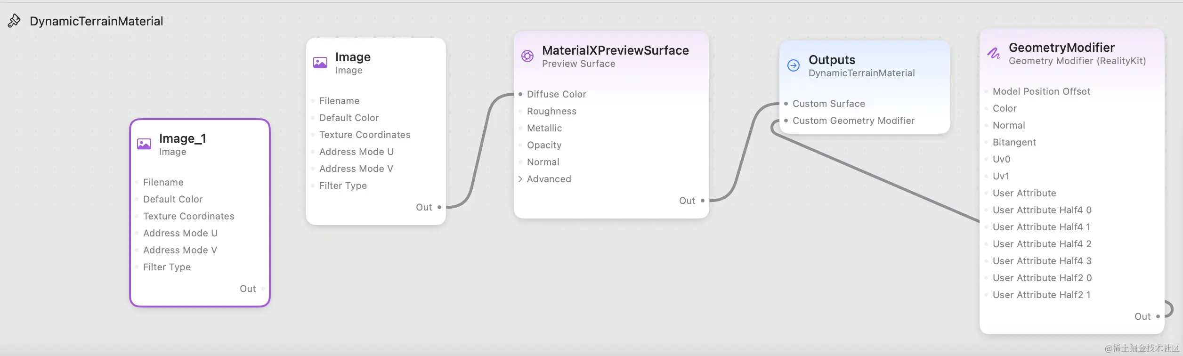1183x356 pixels.
Task: Click the Custom Surface input port
Action: [786, 104]
